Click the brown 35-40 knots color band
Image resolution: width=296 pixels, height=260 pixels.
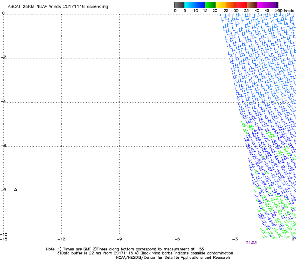(252, 5)
